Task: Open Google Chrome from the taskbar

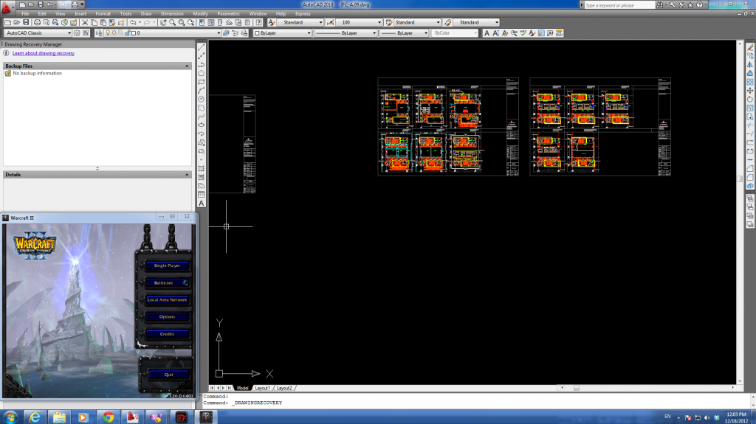Action: 108,417
